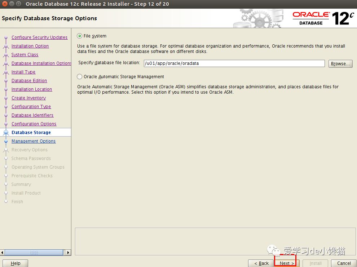
Task: Click the Configure Security Updates step bullet
Action: coord(6,37)
